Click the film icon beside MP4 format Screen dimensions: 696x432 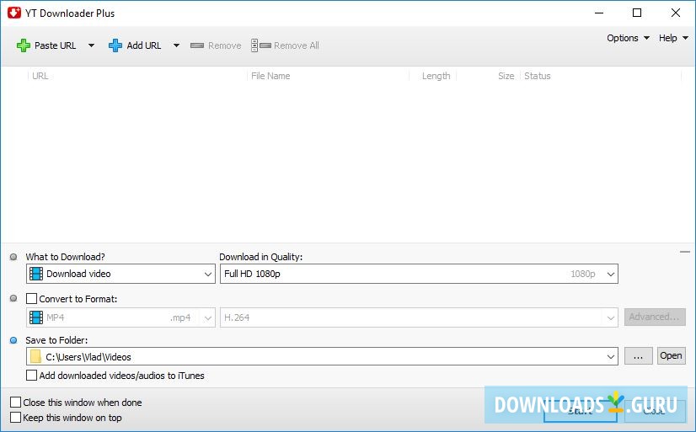click(x=36, y=317)
